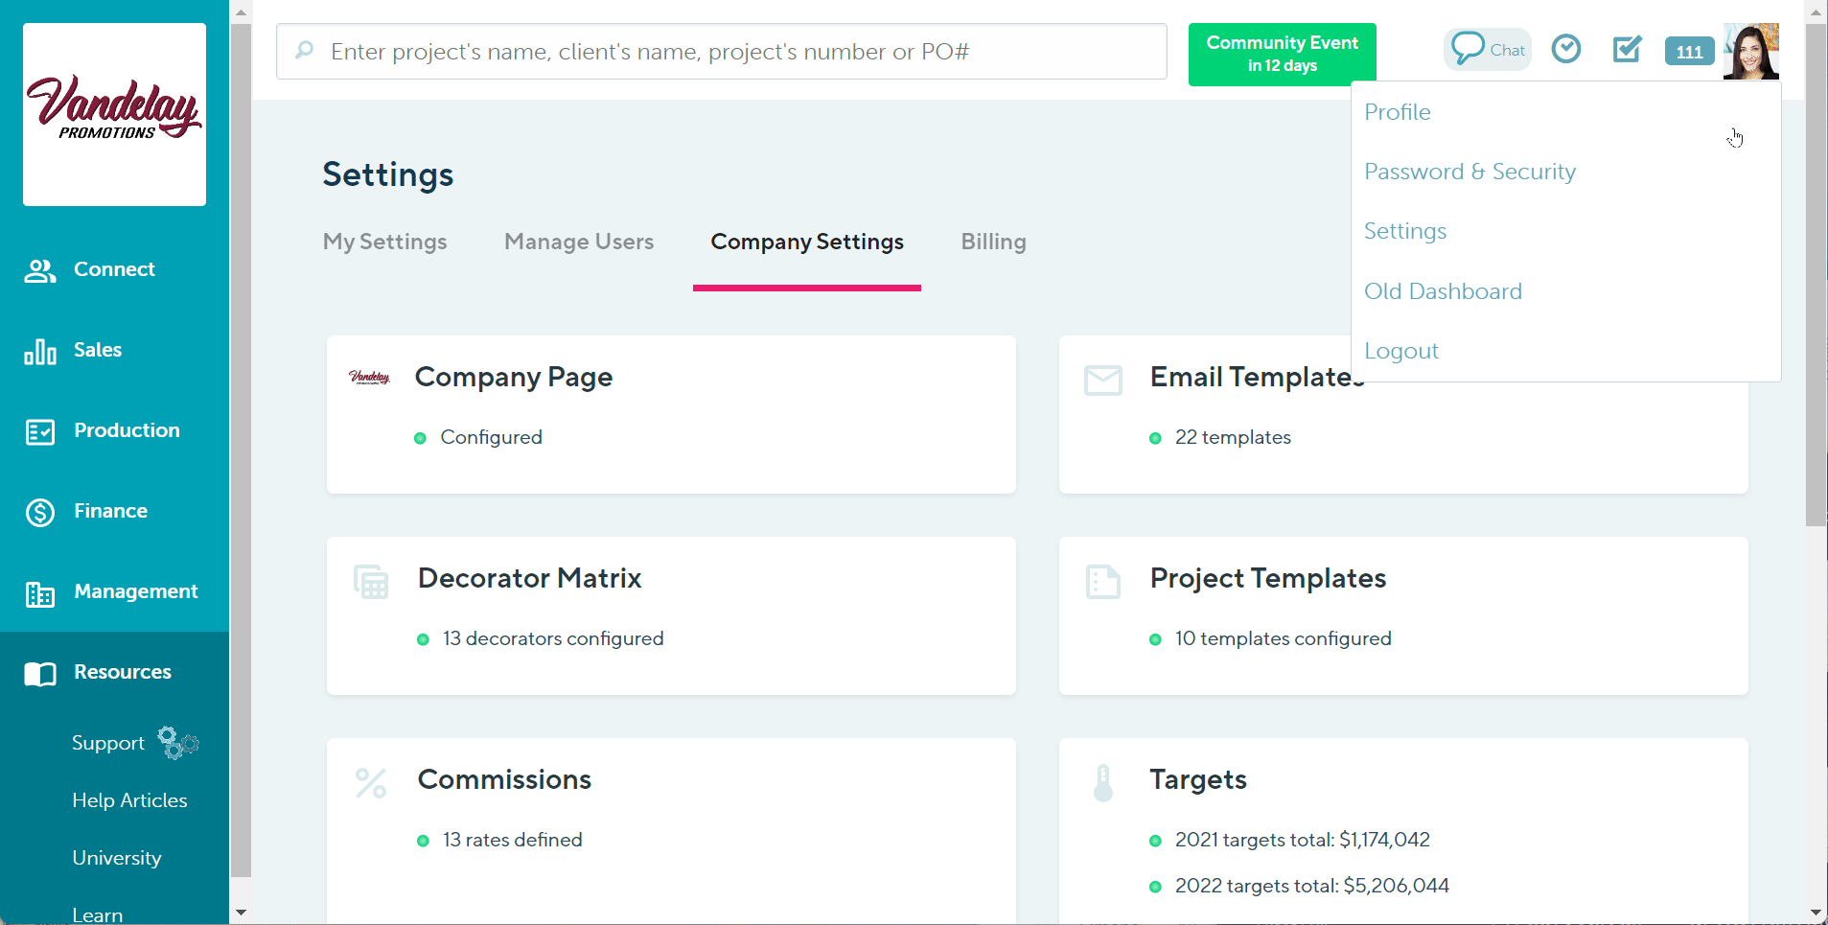Open the Billing tab

[x=993, y=242]
